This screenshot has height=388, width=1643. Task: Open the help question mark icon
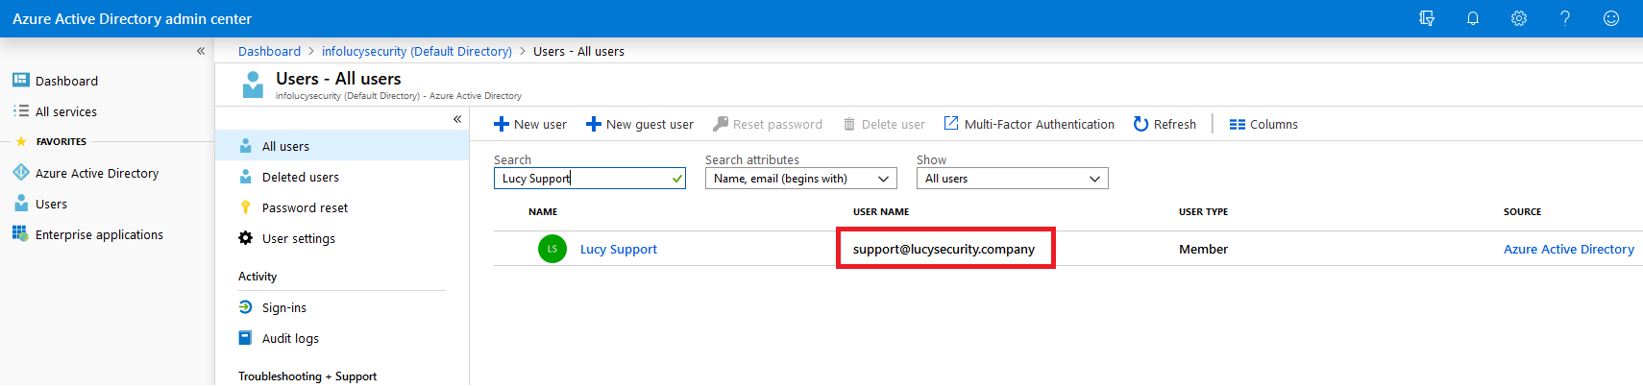tap(1565, 18)
